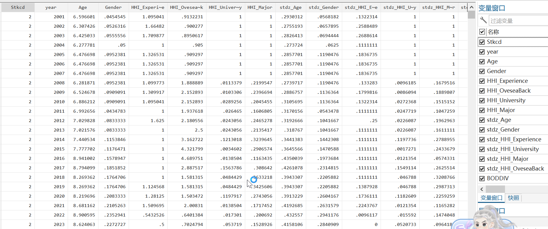Click the wrench icon beside the variable filter
548x229 pixels.
(483, 20)
